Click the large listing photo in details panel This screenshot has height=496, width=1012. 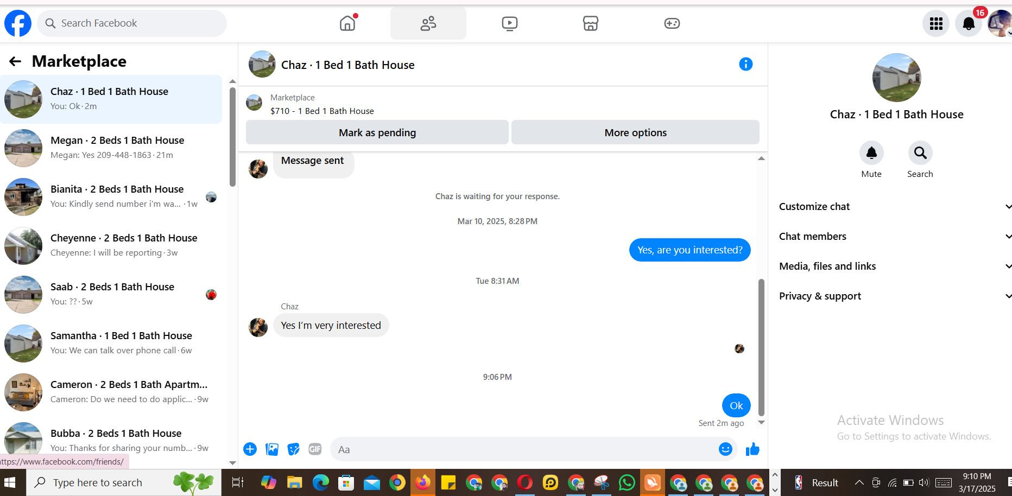click(x=896, y=78)
